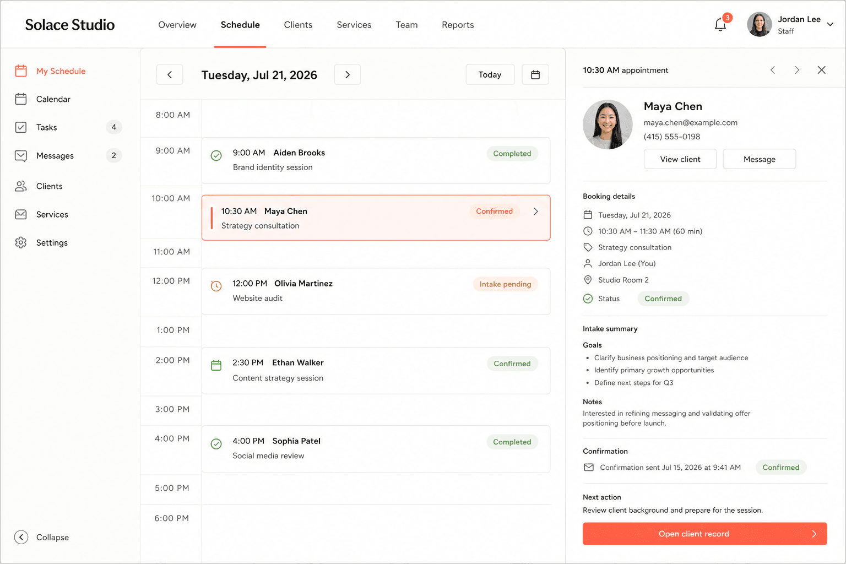Click the Today button
Viewport: 846px width, 564px height.
tap(490, 74)
